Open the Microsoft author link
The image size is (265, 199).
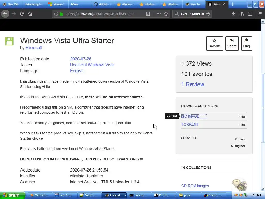(x=33, y=48)
